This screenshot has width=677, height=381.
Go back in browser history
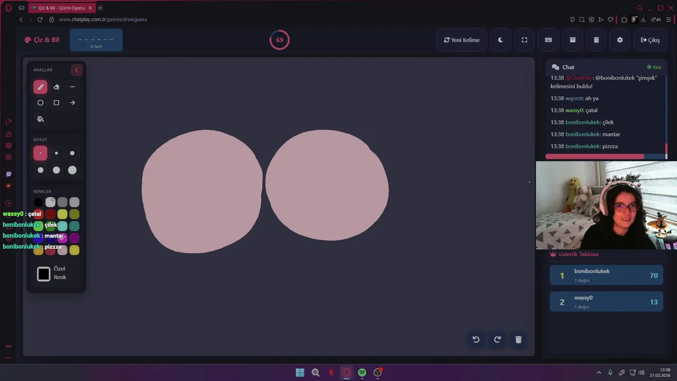[21, 20]
